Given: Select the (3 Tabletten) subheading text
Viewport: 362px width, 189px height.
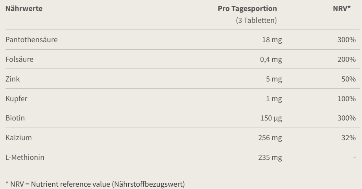Looking at the screenshot, I should coord(256,20).
